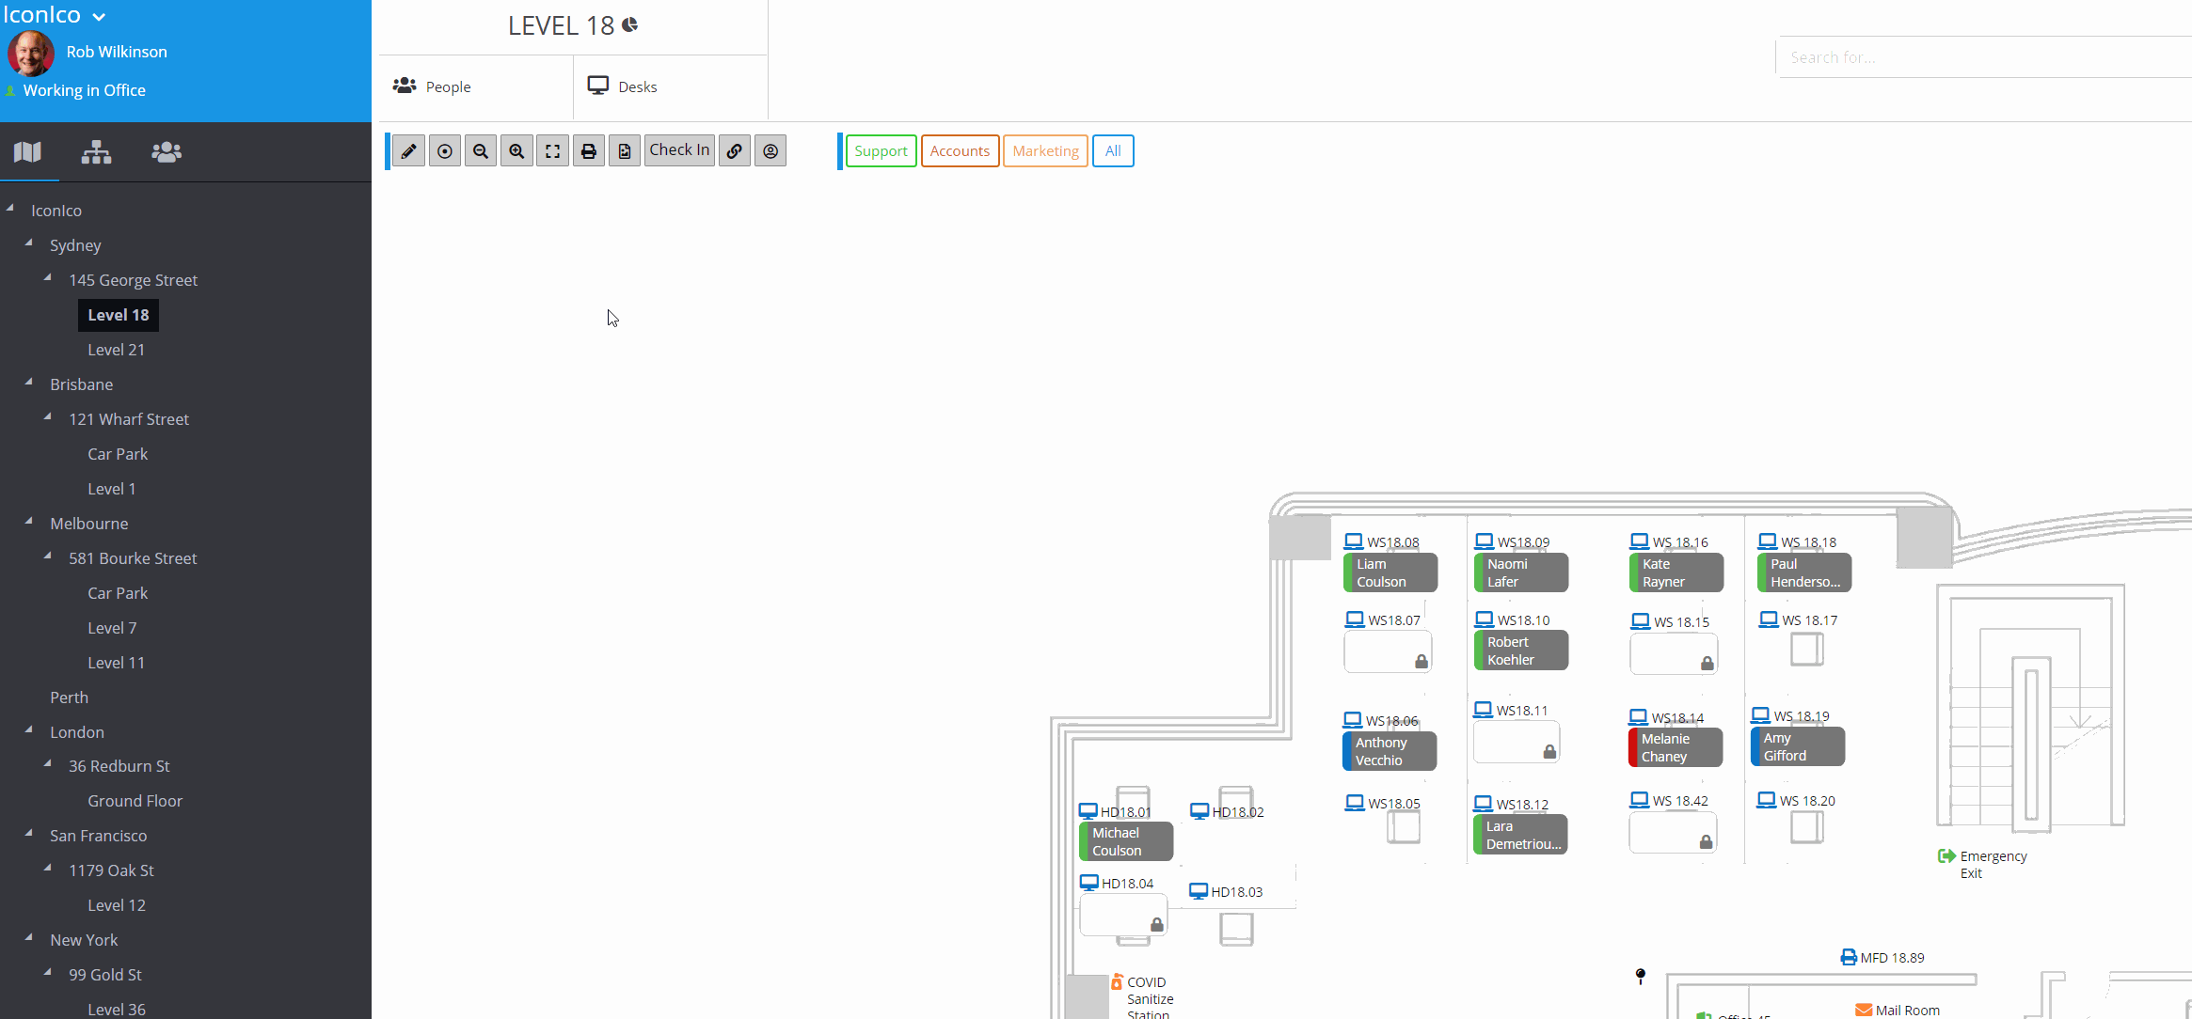Open the organization chart sidebar icon

pyautogui.click(x=96, y=152)
